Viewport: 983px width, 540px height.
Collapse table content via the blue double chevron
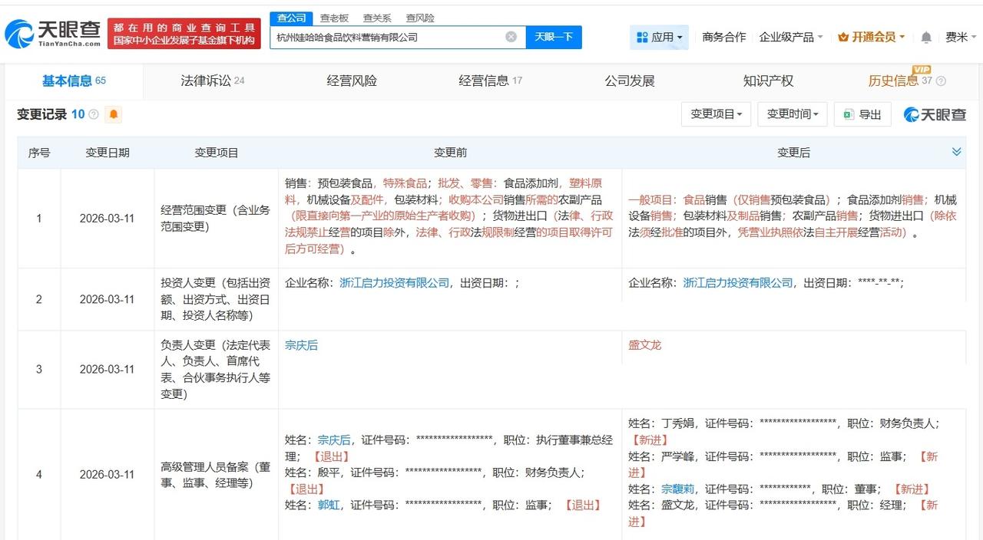(957, 152)
